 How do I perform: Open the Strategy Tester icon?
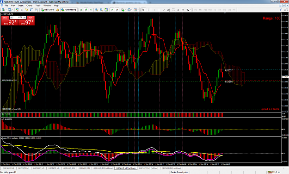click(37, 10)
